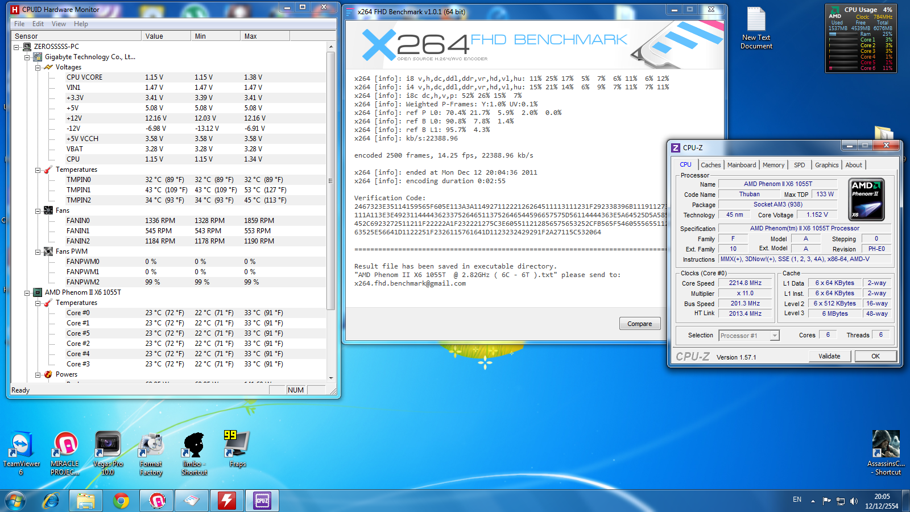This screenshot has width=910, height=512.
Task: Open the Memory tab in CPU-Z
Action: coord(773,165)
